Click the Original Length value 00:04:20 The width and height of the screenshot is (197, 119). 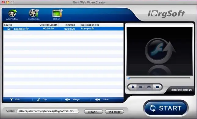coord(49,28)
